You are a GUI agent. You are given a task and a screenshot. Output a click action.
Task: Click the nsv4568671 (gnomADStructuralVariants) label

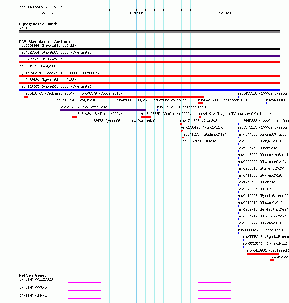click(x=152, y=100)
